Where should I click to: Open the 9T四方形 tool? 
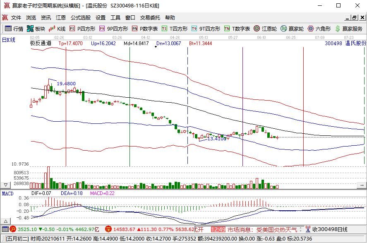pyautogui.click(x=206, y=29)
